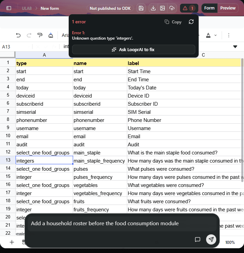This screenshot has height=253, width=244.
Task: Click the 'Start Time' label cell
Action: pyautogui.click(x=184, y=71)
